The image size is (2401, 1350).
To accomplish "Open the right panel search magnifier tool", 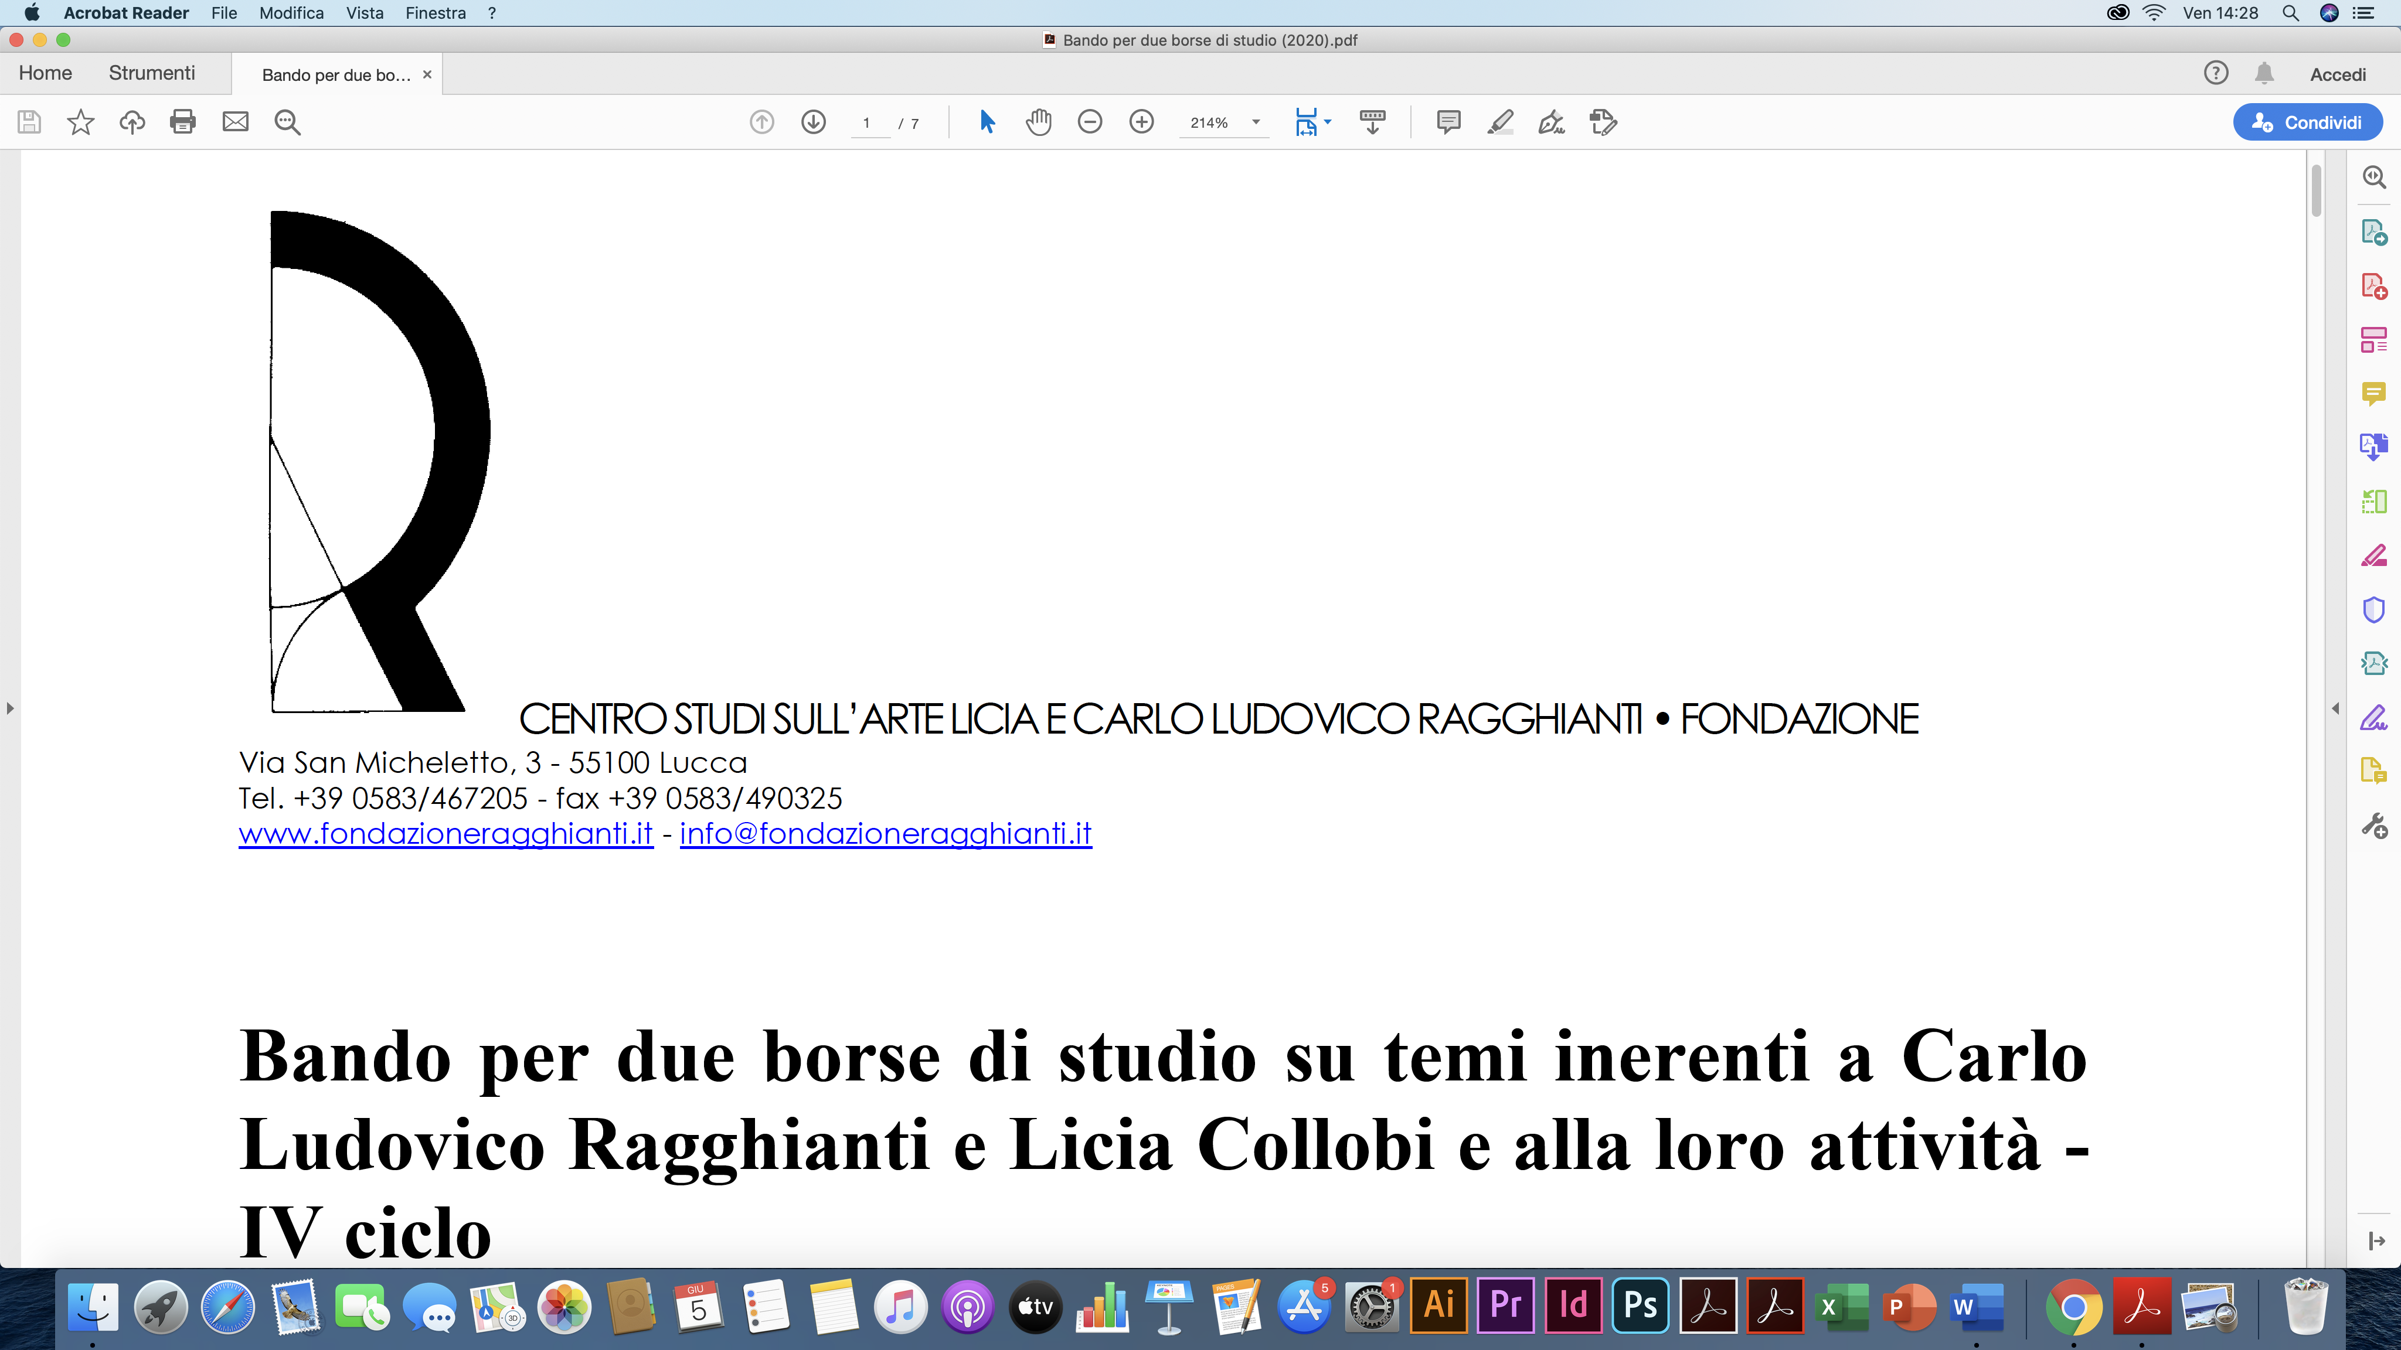I will 2374,177.
